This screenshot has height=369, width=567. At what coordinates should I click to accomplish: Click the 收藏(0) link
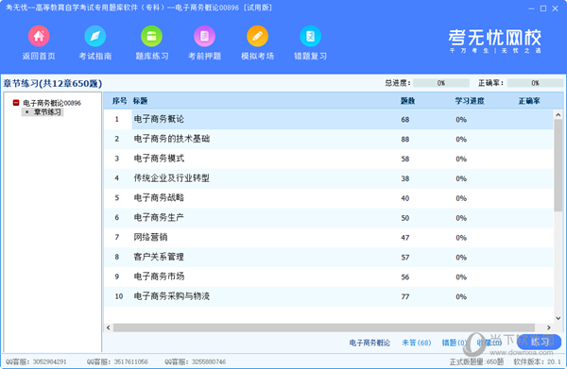pos(489,343)
